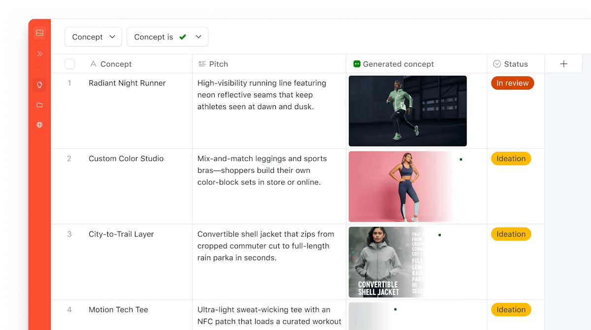591x330 pixels.
Task: Click row number 2
Action: (69, 158)
